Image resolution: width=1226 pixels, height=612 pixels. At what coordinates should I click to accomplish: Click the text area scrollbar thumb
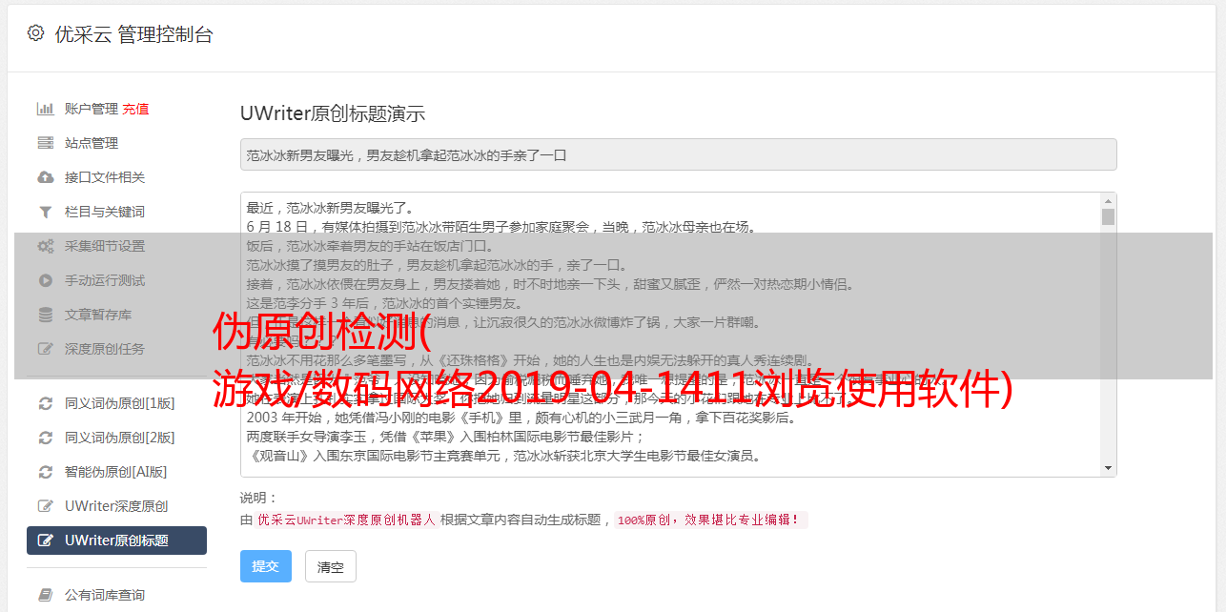point(1108,217)
